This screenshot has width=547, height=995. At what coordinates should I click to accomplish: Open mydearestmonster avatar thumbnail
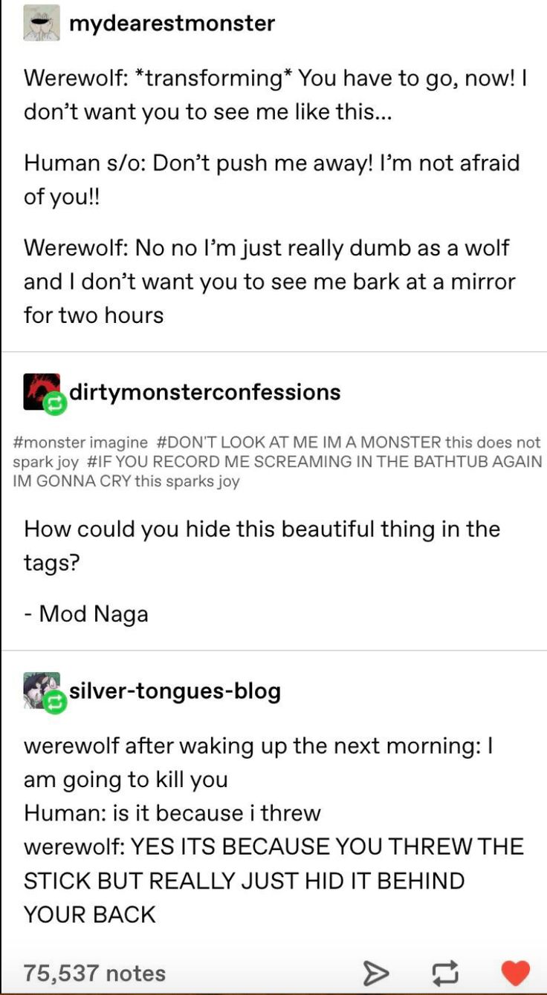point(42,25)
